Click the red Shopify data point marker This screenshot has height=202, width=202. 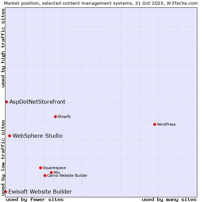point(55,116)
